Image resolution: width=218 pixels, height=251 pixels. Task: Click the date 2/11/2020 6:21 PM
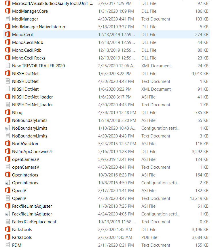[x=116, y=245]
